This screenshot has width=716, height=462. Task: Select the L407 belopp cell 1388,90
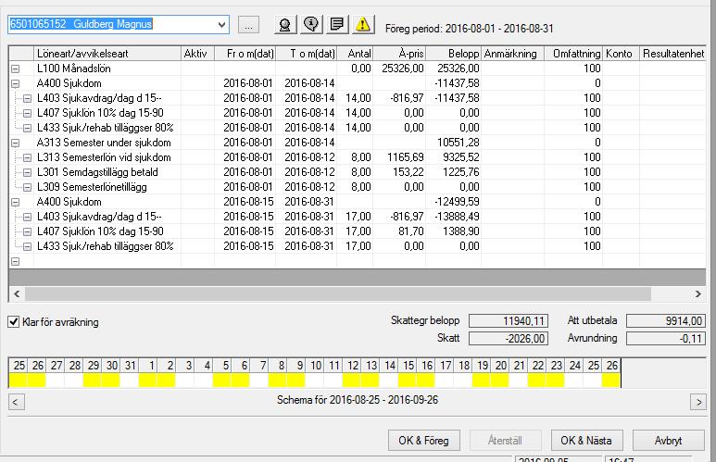(x=454, y=231)
